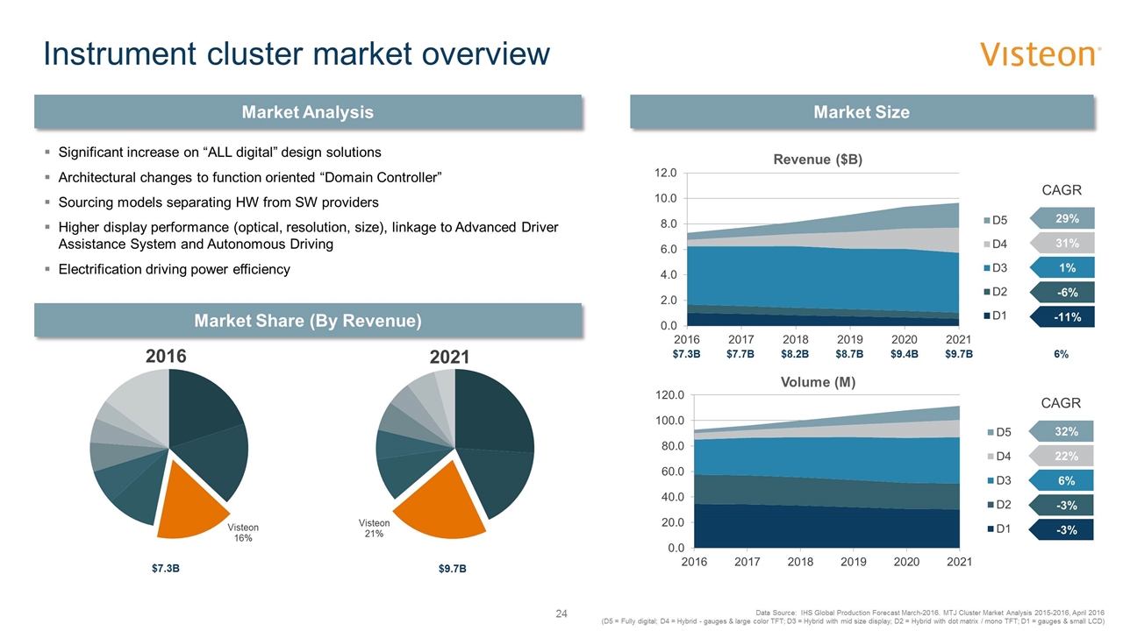1123x631 pixels.
Task: Click the D4 legend swatch in the Revenue chart
Action: point(989,243)
